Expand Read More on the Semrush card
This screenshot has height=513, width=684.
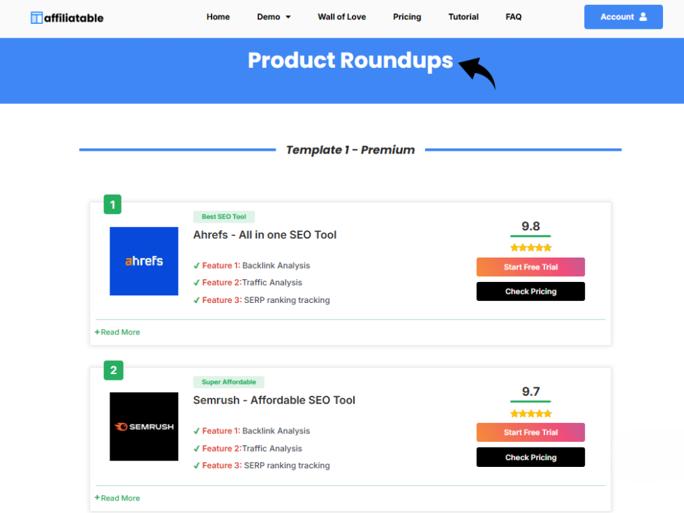tap(117, 498)
